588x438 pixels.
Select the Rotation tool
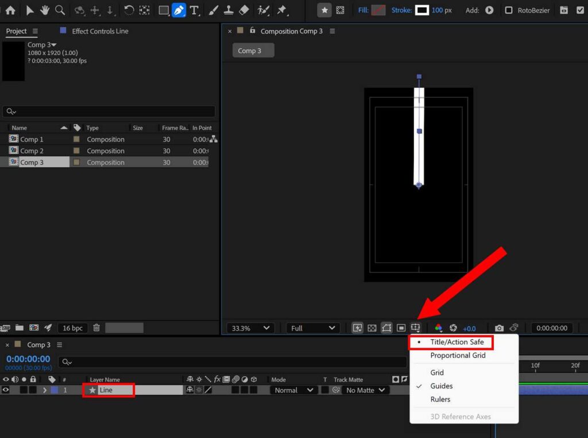[x=129, y=10]
